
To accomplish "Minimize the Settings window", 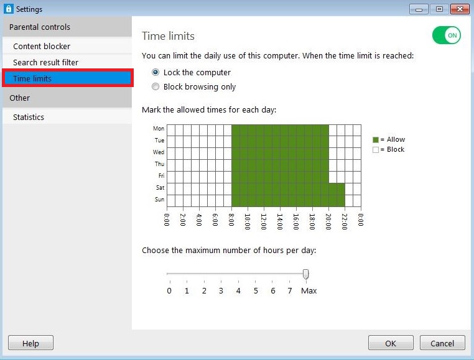I will (x=419, y=9).
